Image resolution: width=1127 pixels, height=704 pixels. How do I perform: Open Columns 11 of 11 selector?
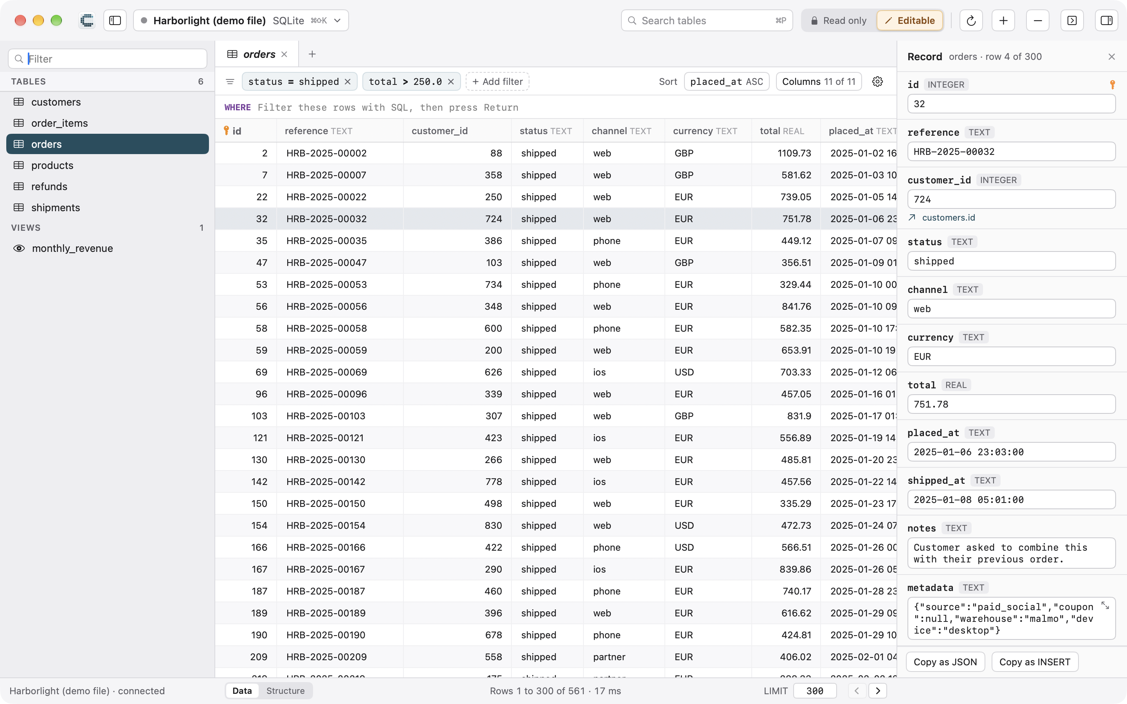819,81
